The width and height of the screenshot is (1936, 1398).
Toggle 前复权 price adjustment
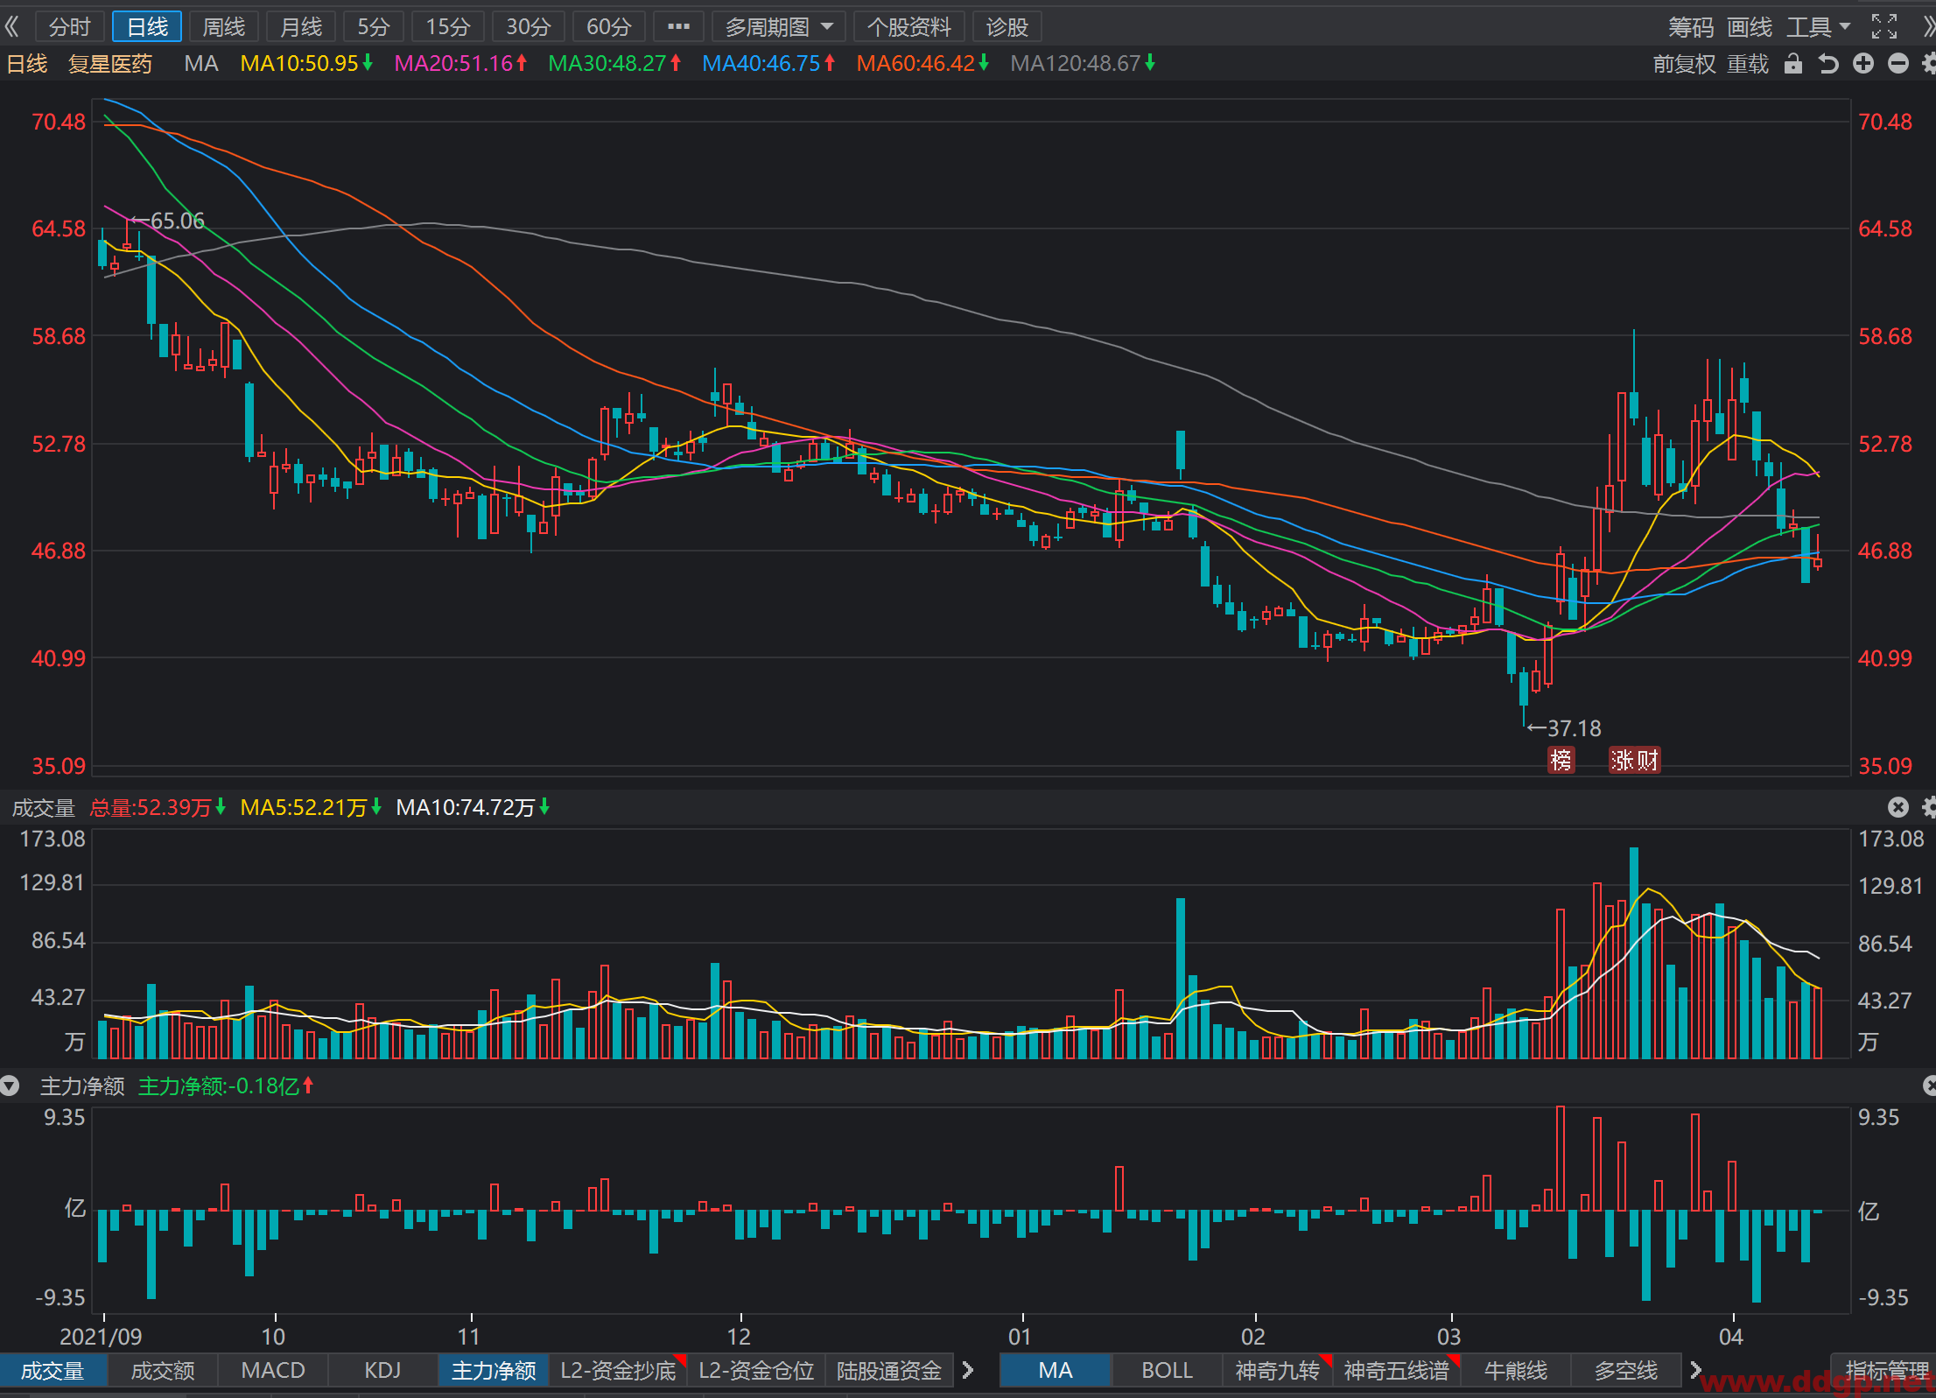[x=1684, y=64]
